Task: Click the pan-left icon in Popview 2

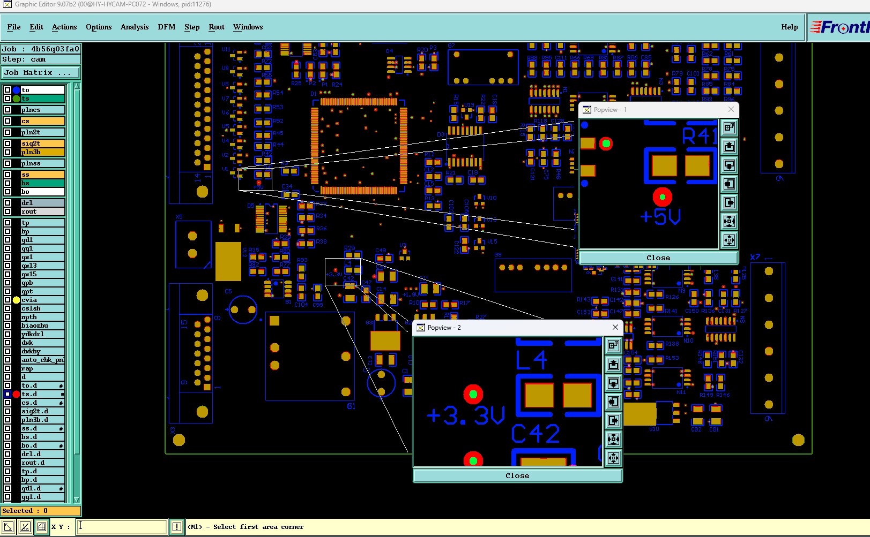Action: (x=613, y=402)
